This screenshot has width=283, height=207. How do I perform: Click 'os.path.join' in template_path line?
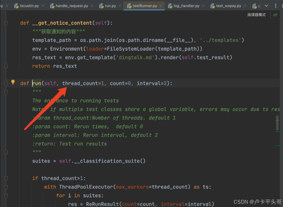[98, 40]
